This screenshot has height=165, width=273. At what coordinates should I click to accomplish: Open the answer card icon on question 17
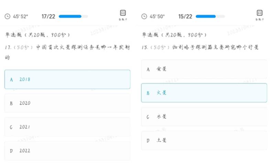tap(123, 14)
